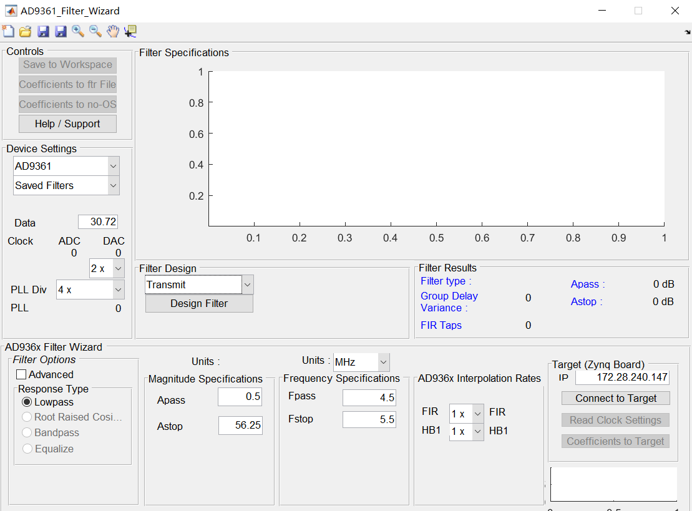Click Coefficients to ftr File button
Image resolution: width=692 pixels, height=511 pixels.
pos(67,84)
